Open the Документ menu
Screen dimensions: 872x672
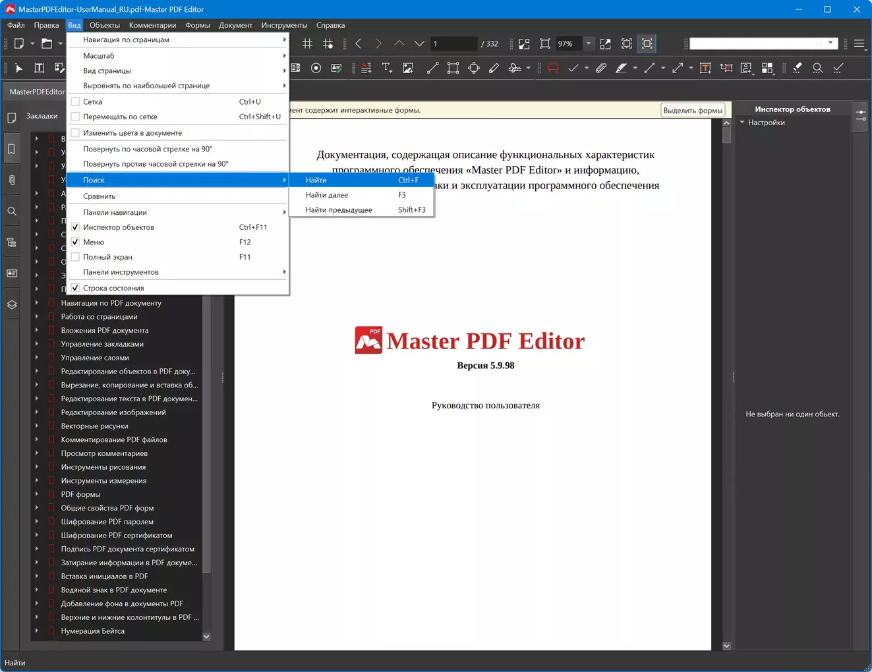tap(235, 25)
